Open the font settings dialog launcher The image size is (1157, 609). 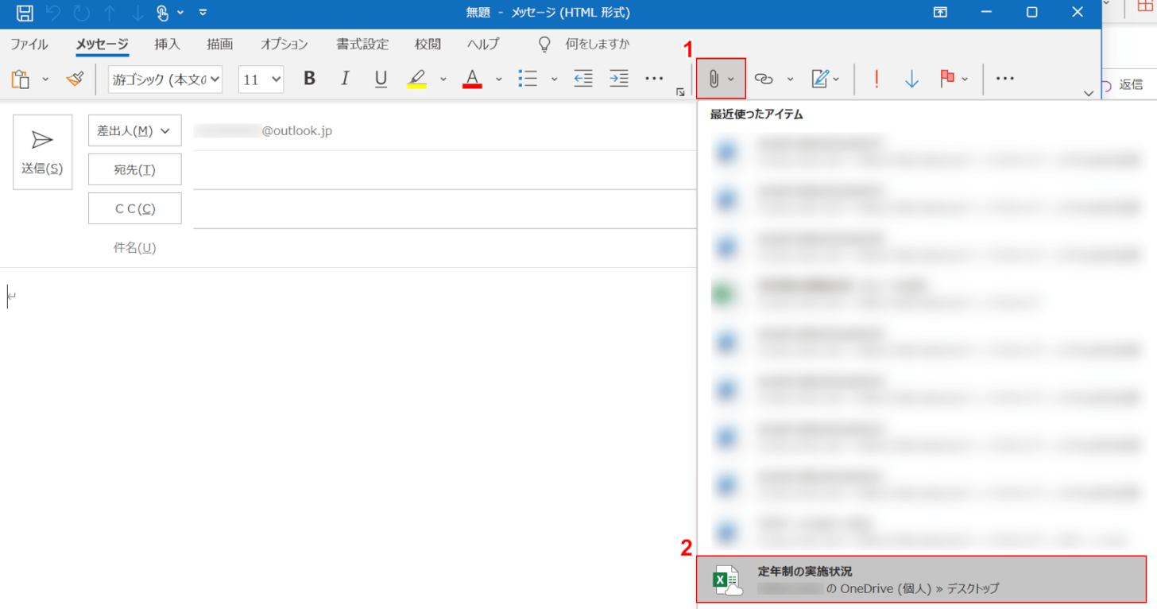pyautogui.click(x=680, y=93)
